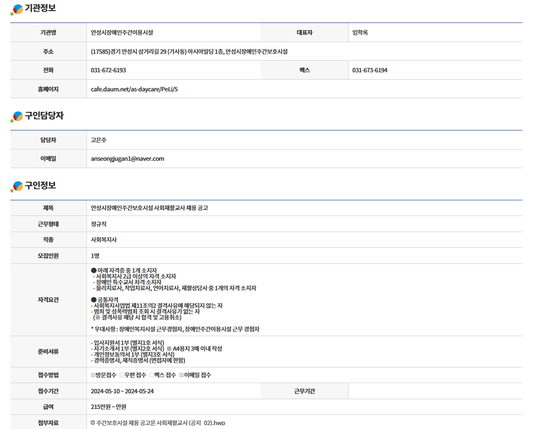Screen dimensions: 543x429
Task: Toggle the 팩스 접수 checkbox
Action: tap(152, 375)
